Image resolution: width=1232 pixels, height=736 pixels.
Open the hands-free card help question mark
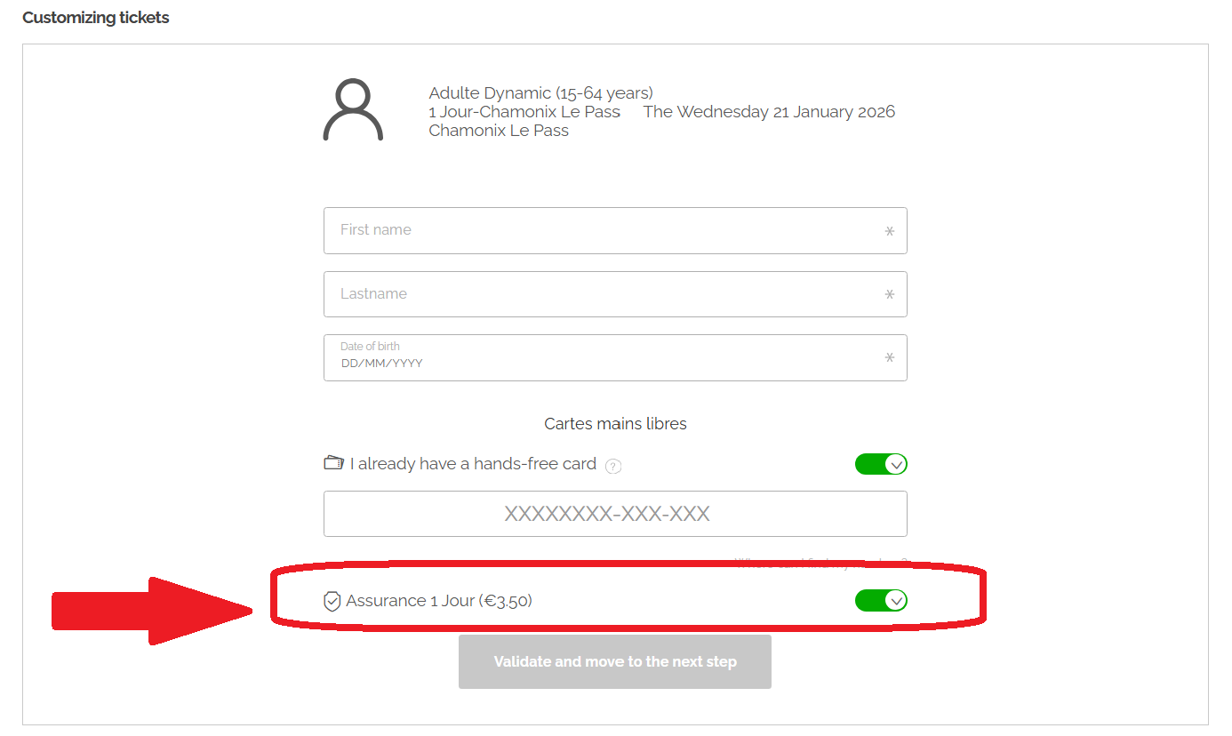coord(613,466)
